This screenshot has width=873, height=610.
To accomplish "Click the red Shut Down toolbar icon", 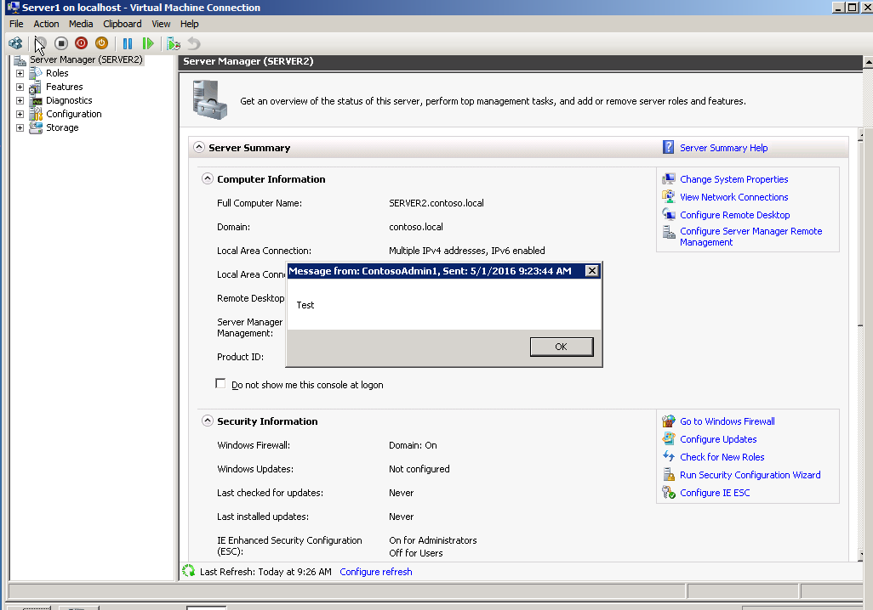I will (82, 43).
